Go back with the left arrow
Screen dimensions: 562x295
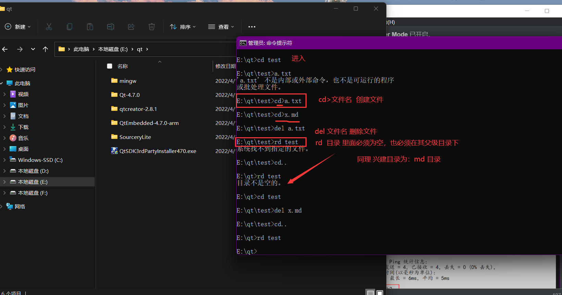pyautogui.click(x=5, y=49)
